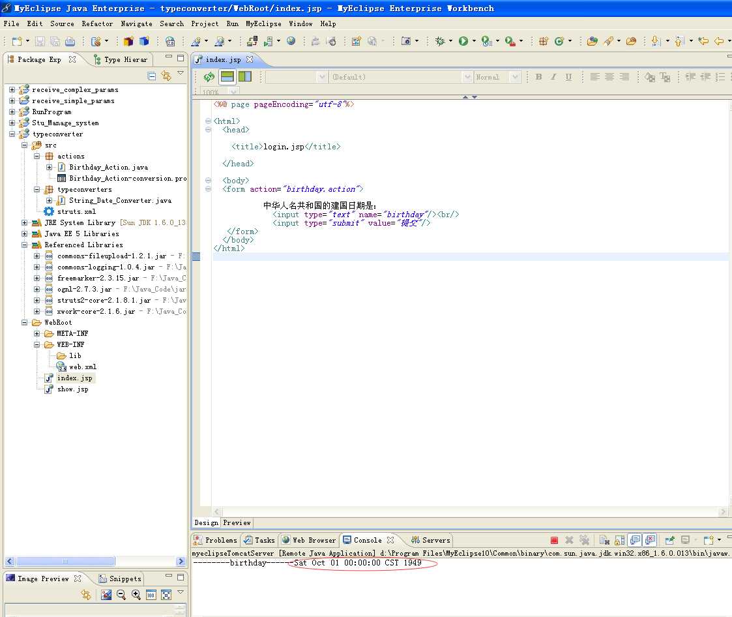Viewport: 732px width, 617px height.
Task: Switch to the Preview tab of editor
Action: [237, 523]
